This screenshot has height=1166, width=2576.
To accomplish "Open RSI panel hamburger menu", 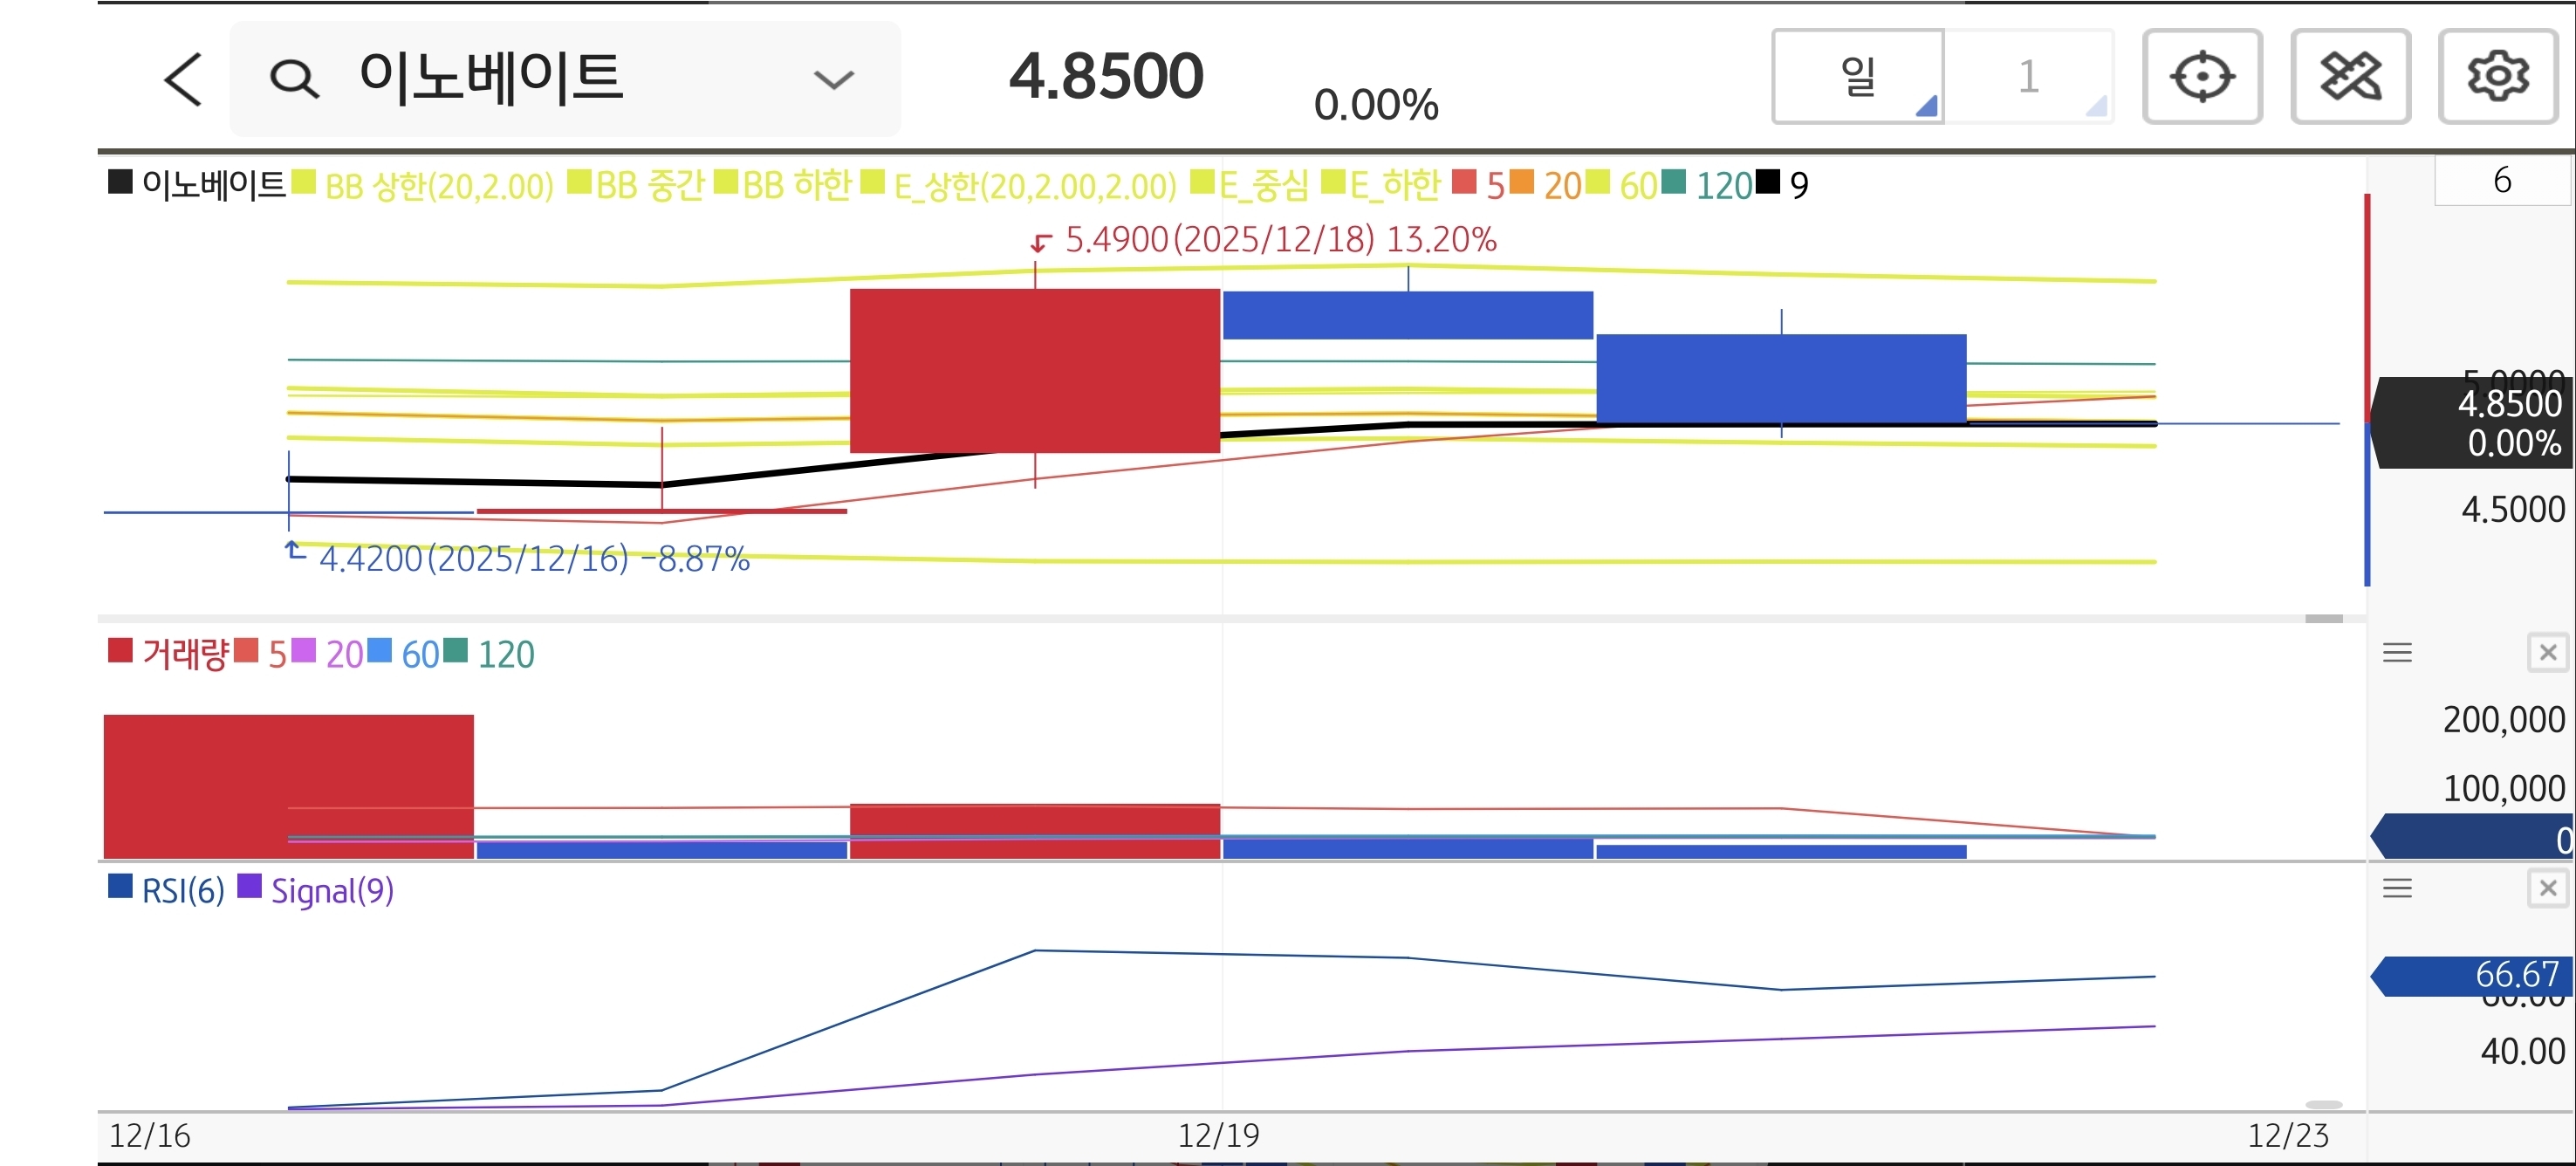I will [x=2397, y=888].
